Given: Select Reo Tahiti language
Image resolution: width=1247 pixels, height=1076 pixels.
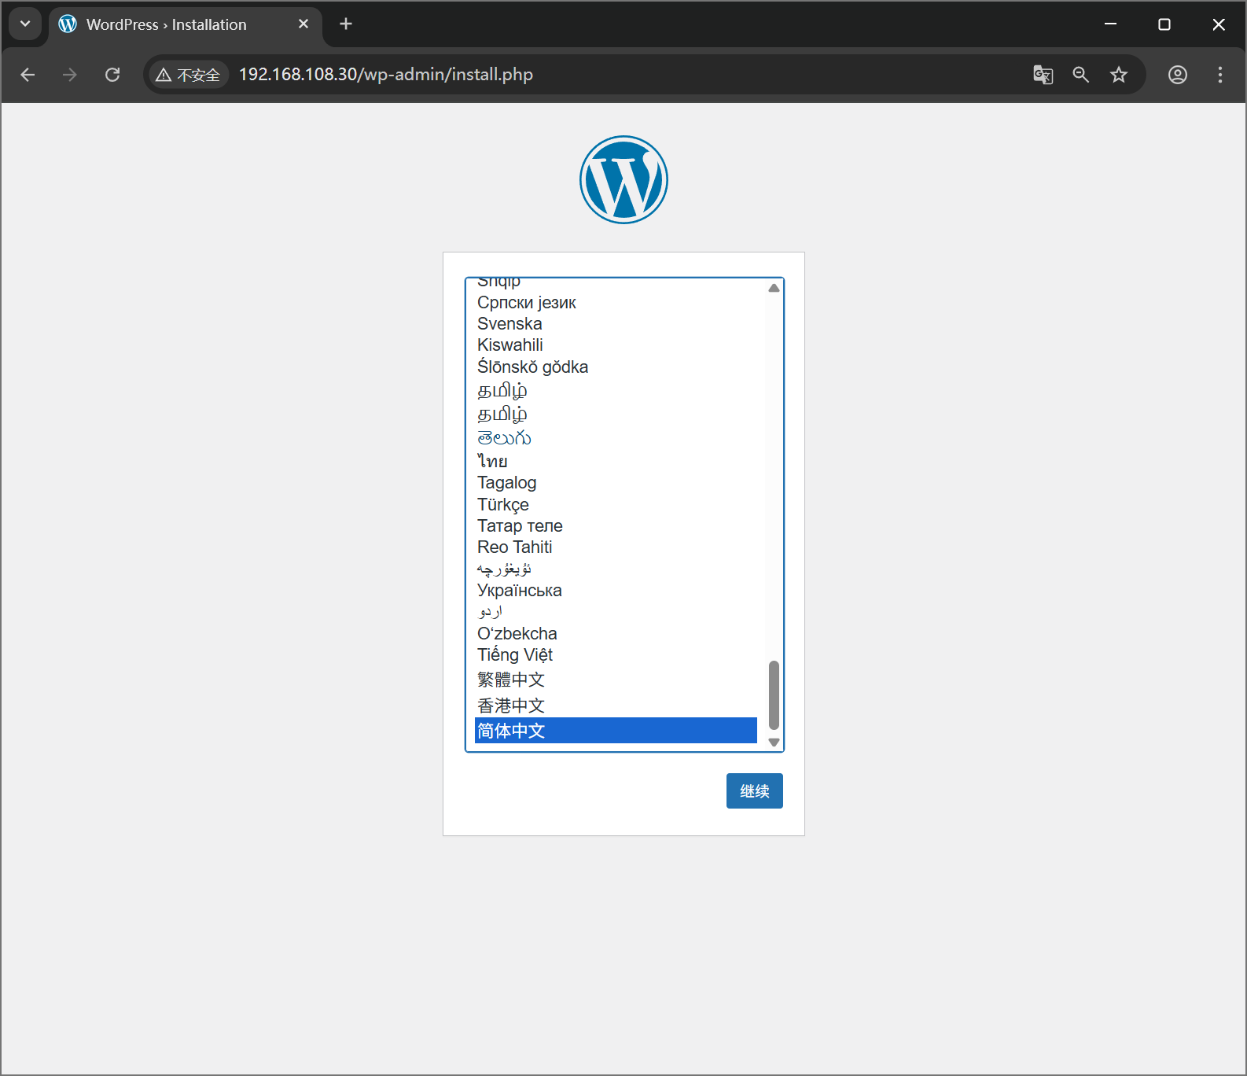Looking at the screenshot, I should point(616,547).
